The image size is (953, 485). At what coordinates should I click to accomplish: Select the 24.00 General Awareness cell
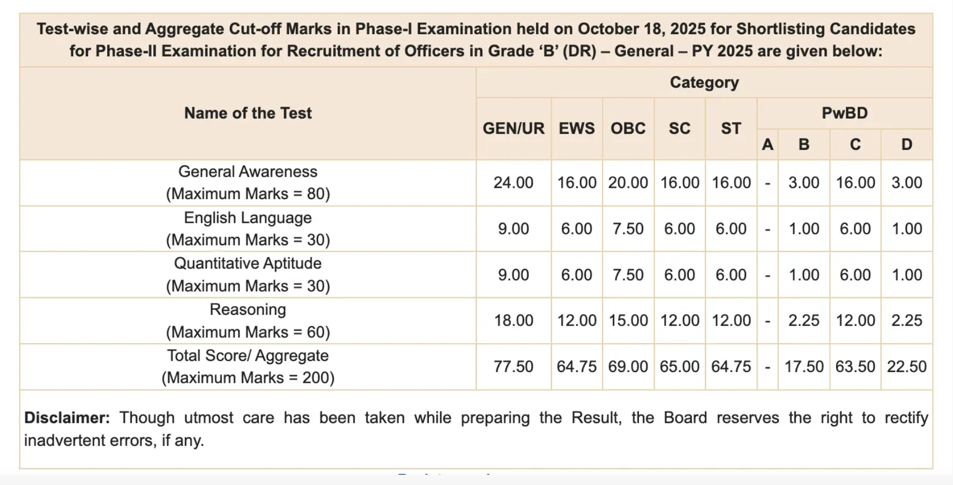point(513,183)
